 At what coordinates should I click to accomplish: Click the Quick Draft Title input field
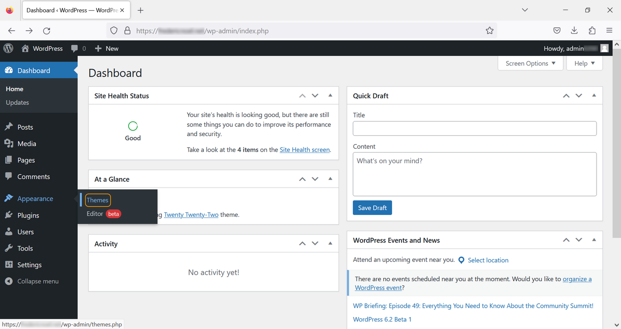[x=474, y=128]
